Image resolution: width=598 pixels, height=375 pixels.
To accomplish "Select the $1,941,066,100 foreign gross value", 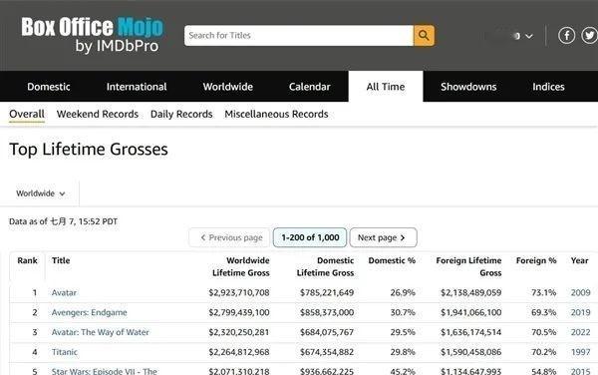I will 471,312.
